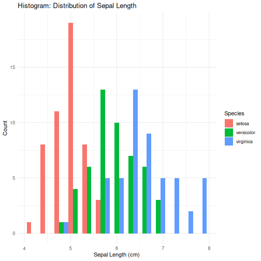
Task: Click the green bar reaching count 10
Action: (x=117, y=178)
